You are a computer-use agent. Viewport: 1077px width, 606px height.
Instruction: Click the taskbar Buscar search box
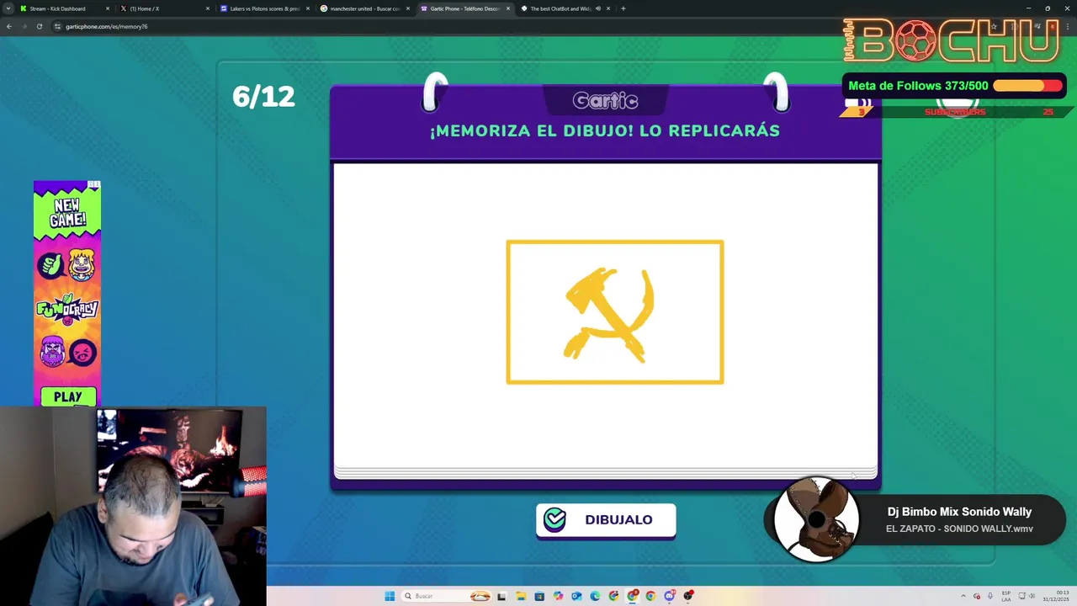(x=447, y=596)
